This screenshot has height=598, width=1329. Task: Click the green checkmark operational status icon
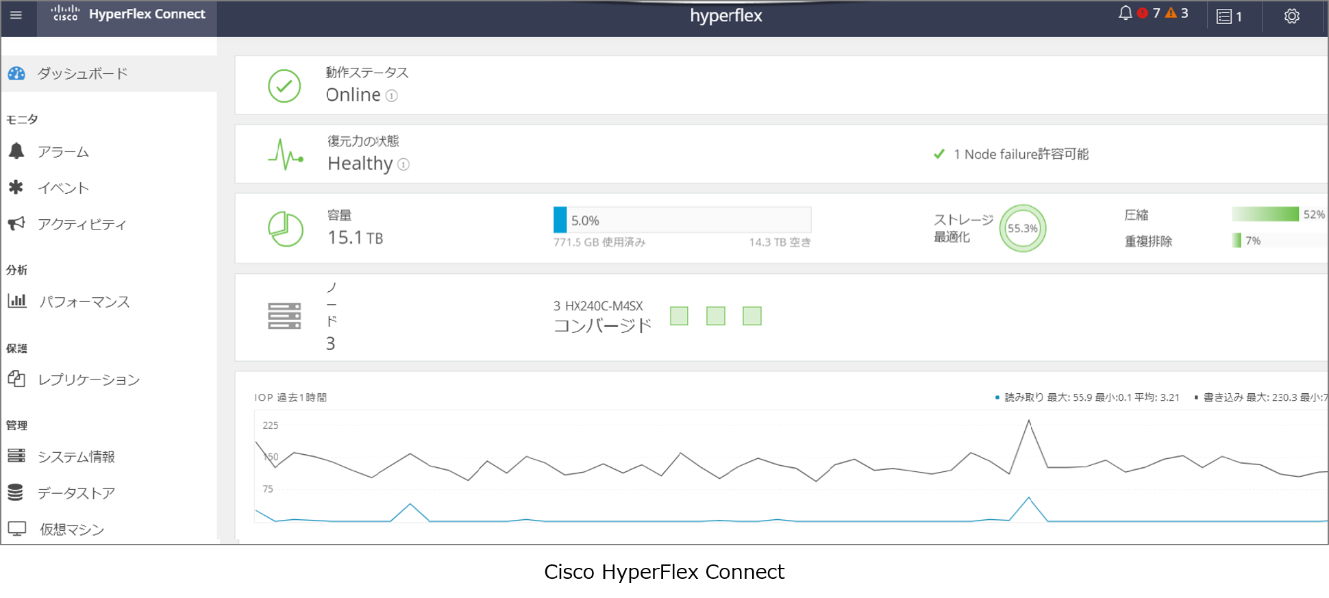(284, 86)
